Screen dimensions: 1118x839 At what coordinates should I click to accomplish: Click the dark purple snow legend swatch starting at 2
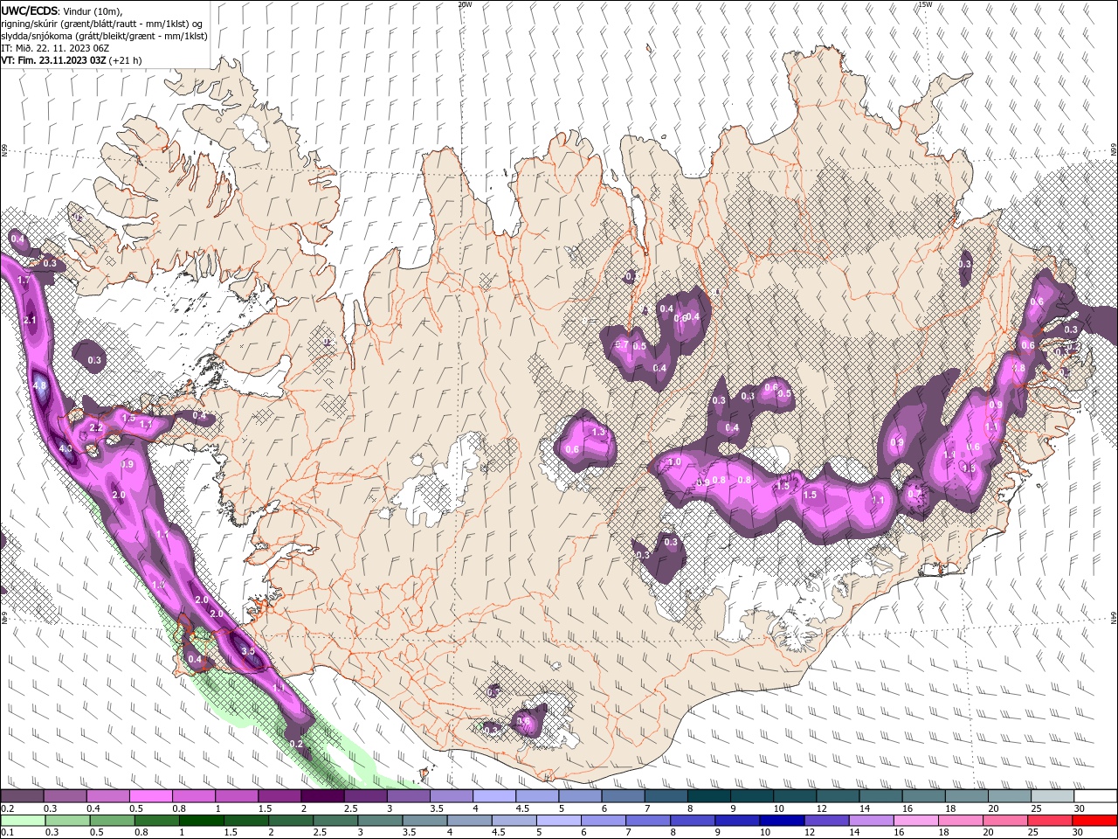[321, 796]
